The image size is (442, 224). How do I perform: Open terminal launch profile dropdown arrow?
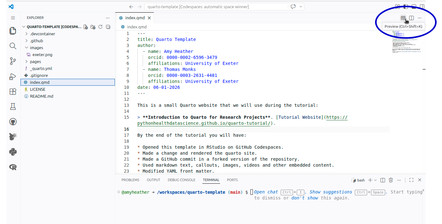coord(375,180)
